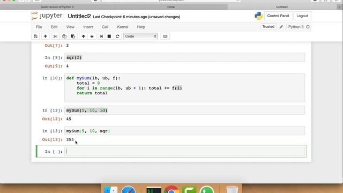Click the Out[7] value 2
The image size is (343, 193).
coord(68,46)
